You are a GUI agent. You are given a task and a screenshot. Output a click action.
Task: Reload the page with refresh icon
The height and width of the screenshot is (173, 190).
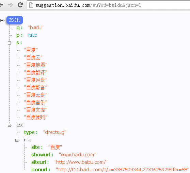click(x=20, y=5)
